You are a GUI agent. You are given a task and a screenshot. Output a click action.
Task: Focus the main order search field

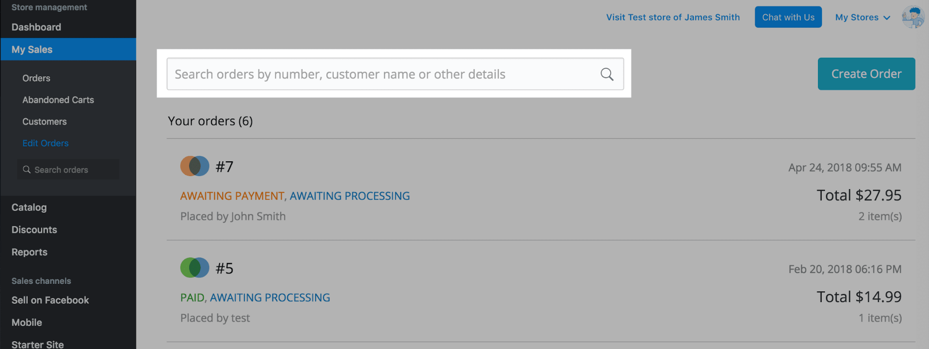pos(381,74)
